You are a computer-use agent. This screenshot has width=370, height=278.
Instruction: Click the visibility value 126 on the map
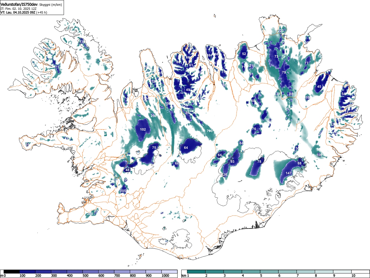click(x=224, y=175)
